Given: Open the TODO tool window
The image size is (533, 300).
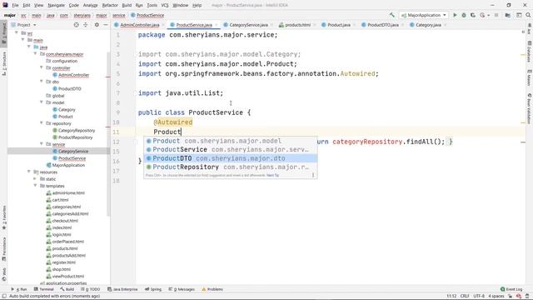Looking at the screenshot, I should point(91,289).
